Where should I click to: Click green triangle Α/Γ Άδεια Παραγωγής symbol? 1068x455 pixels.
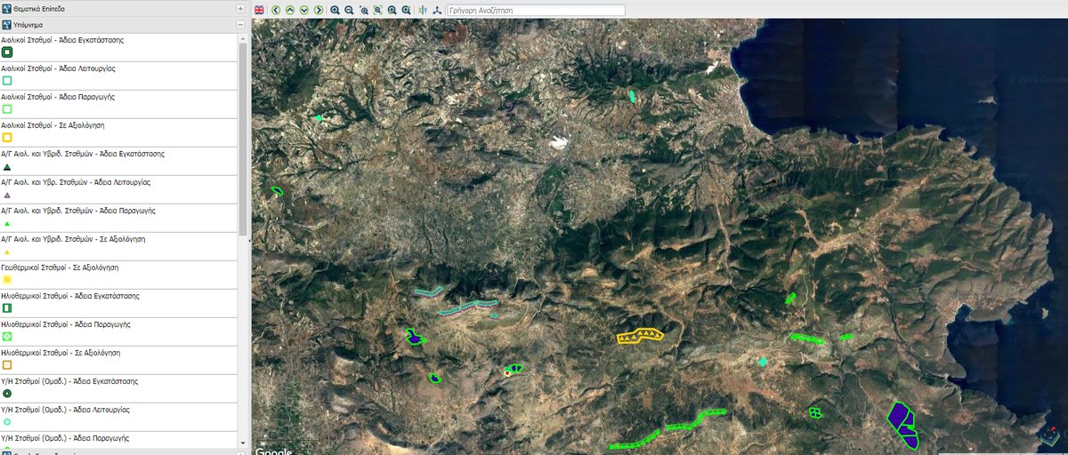click(7, 224)
